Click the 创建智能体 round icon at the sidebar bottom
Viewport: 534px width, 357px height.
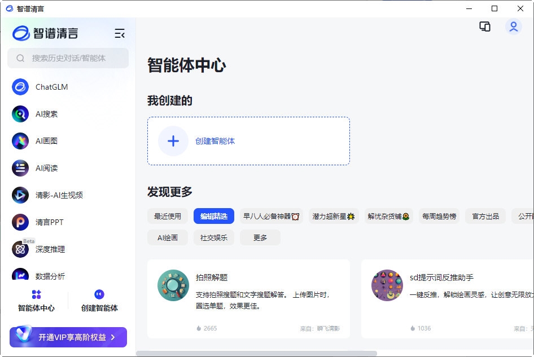99,294
